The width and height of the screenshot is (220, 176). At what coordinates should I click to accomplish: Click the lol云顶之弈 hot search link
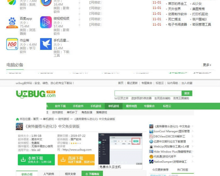(121, 98)
